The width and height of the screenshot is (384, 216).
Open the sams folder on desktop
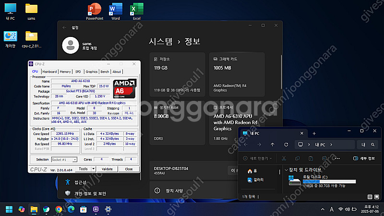click(31, 12)
